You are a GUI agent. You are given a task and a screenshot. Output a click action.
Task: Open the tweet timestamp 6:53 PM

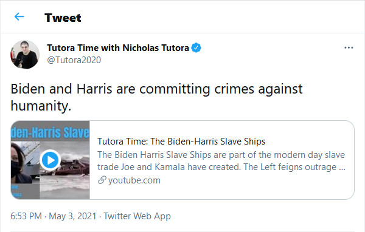[26, 216]
